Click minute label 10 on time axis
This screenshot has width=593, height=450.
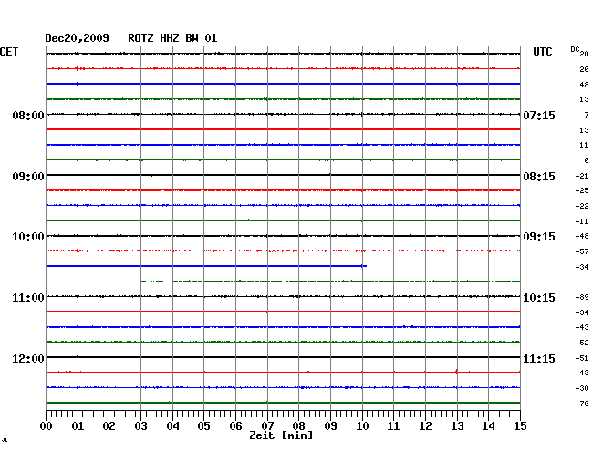point(362,426)
